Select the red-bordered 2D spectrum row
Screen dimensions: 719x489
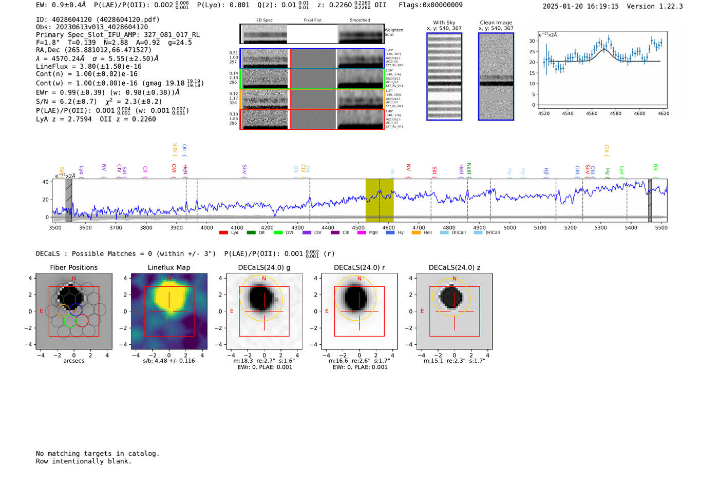coord(312,119)
